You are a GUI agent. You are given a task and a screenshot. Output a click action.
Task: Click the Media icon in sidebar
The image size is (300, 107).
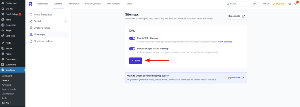pyautogui.click(x=3, y=49)
